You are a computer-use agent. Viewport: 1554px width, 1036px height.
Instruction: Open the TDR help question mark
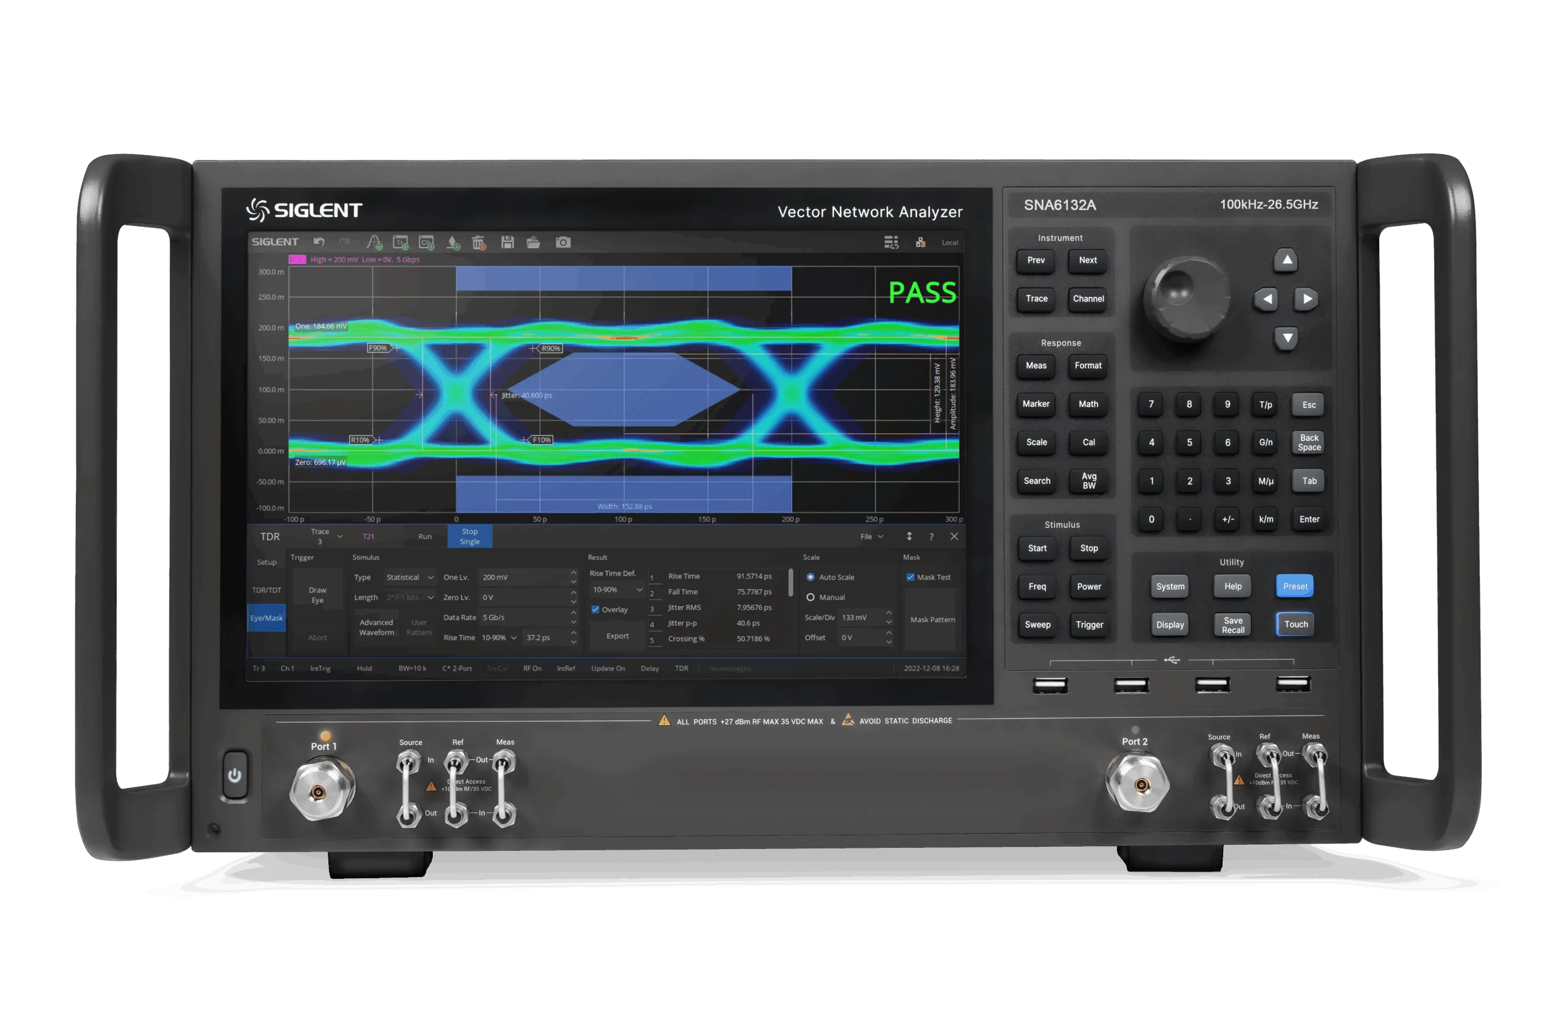[931, 537]
